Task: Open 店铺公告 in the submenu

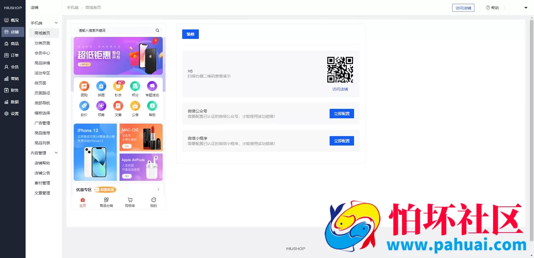Action: click(x=42, y=173)
